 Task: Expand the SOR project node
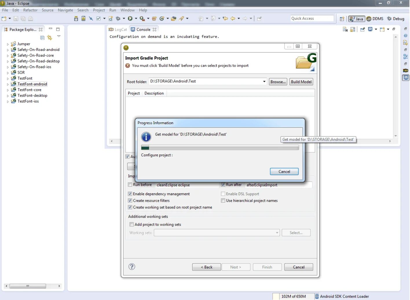[8, 73]
